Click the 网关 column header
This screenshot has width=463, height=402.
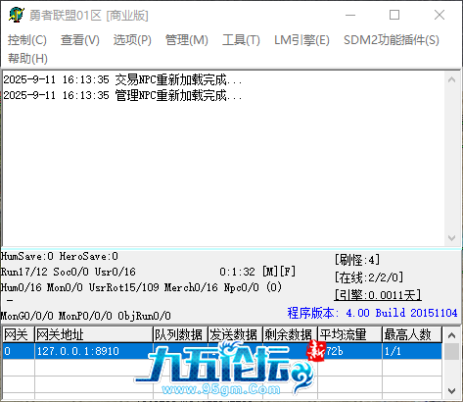(x=18, y=334)
